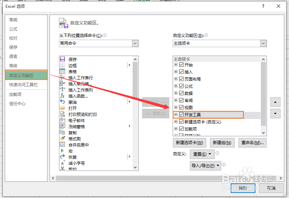289x198 pixels.
Task: Toggle the 公式 tab checkbox
Action: pos(181,86)
